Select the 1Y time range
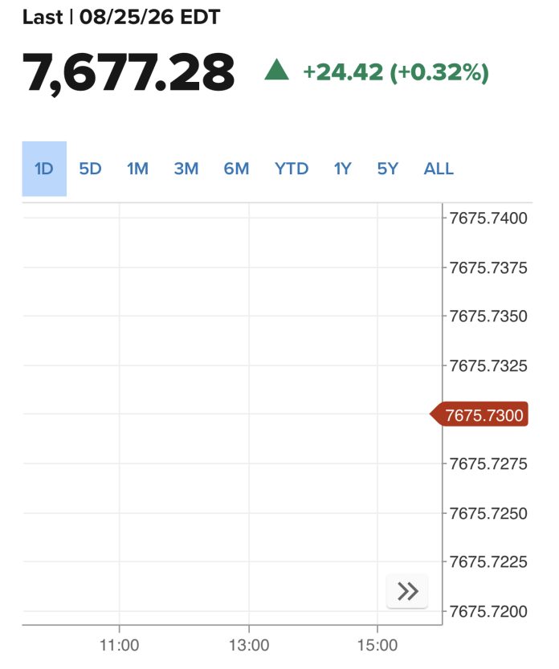The width and height of the screenshot is (559, 669). (x=342, y=169)
